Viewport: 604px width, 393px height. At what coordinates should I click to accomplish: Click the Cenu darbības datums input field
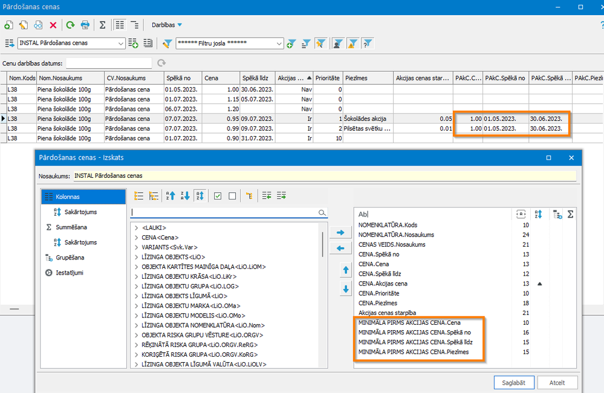click(x=109, y=63)
